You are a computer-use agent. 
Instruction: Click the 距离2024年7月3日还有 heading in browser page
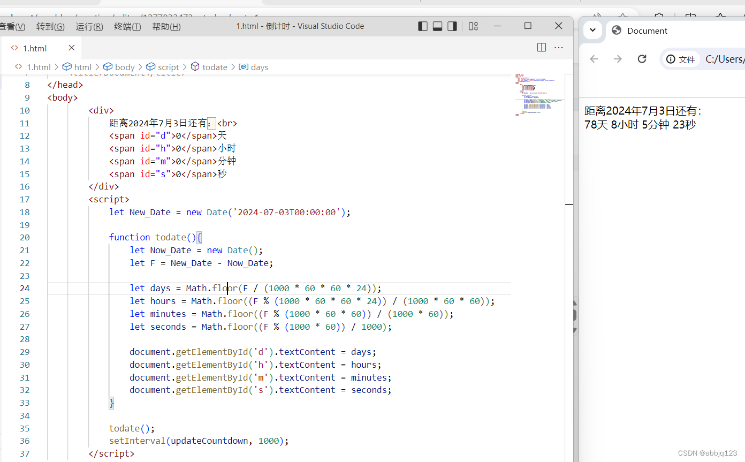point(643,111)
